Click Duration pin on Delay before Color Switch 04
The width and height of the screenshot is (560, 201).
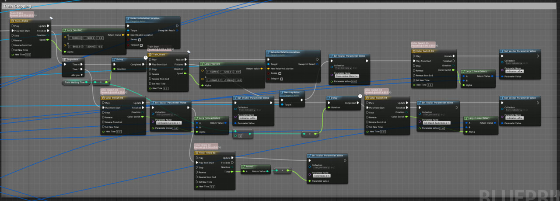pos(329,107)
